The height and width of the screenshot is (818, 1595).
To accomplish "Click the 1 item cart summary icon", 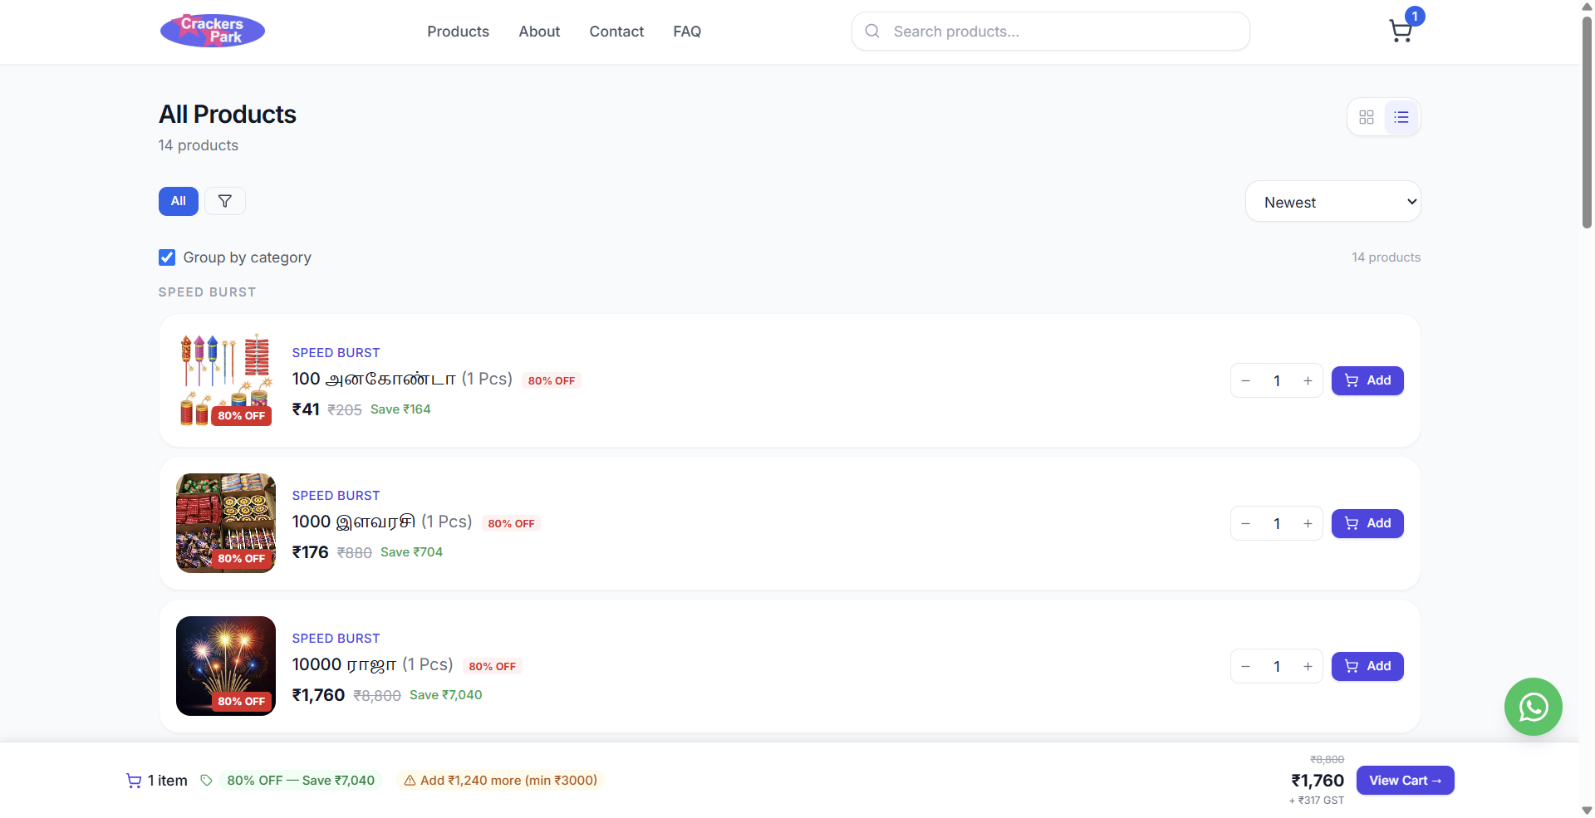I will [134, 781].
